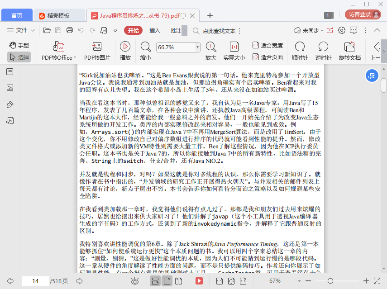
Task: Expand quick access toolbar dropdown arrow
Action: (115, 31)
